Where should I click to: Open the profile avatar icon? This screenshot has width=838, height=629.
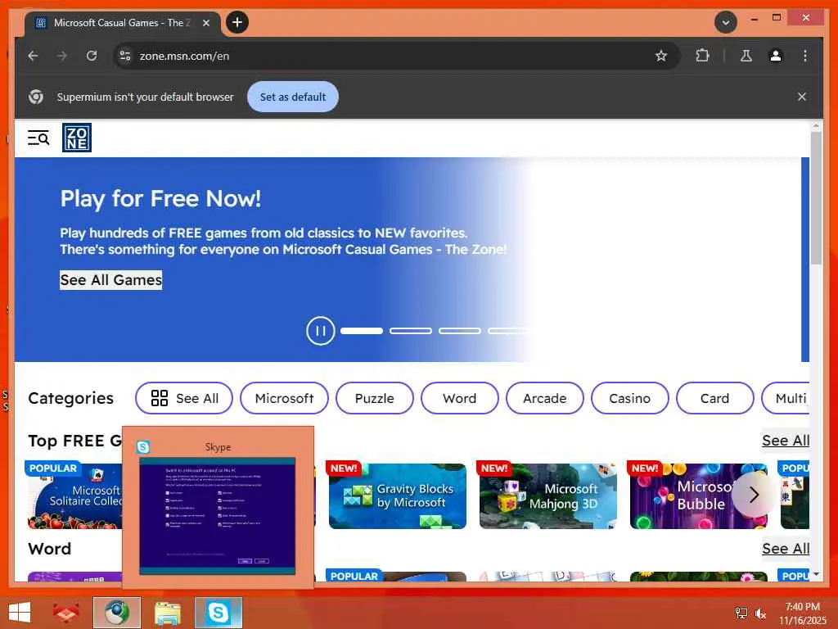776,56
